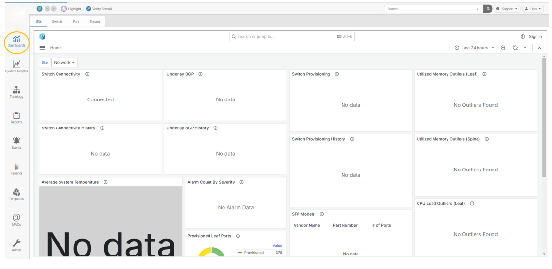The image size is (552, 269).
Task: Open the Topology view in sidebar
Action: (x=16, y=92)
